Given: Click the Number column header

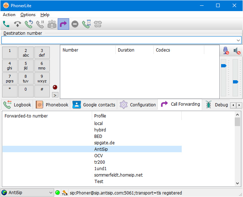Looking at the screenshot, I should pos(88,50).
